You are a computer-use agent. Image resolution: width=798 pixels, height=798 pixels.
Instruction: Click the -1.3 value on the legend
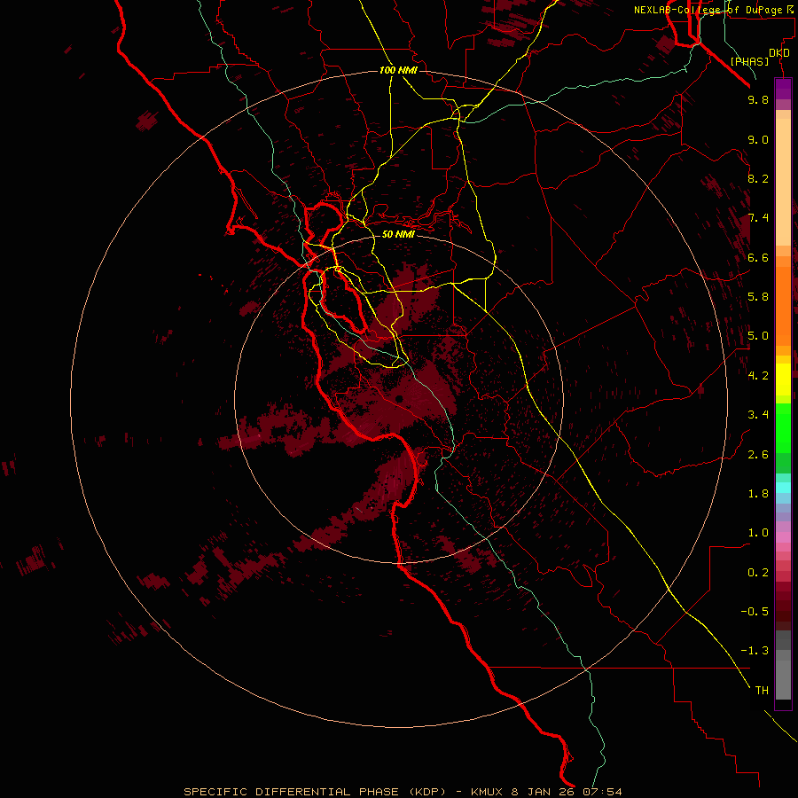click(x=755, y=651)
